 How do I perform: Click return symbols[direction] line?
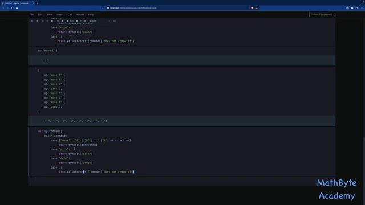pyautogui.click(x=78, y=145)
